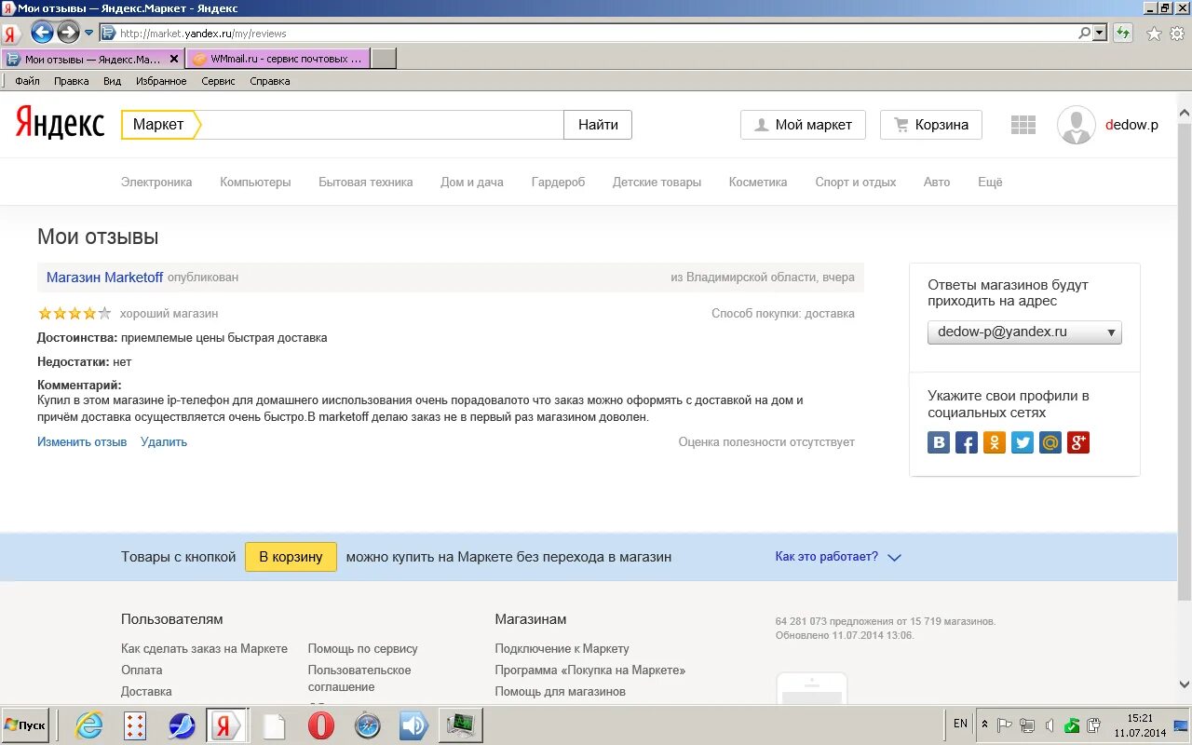Open a new blank tab
Image resolution: width=1192 pixels, height=745 pixels.
pyautogui.click(x=384, y=59)
